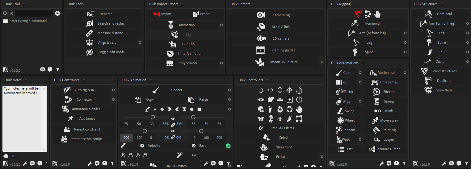471x169 pixels.
Task: Click the Parent constraint button
Action: click(83, 129)
